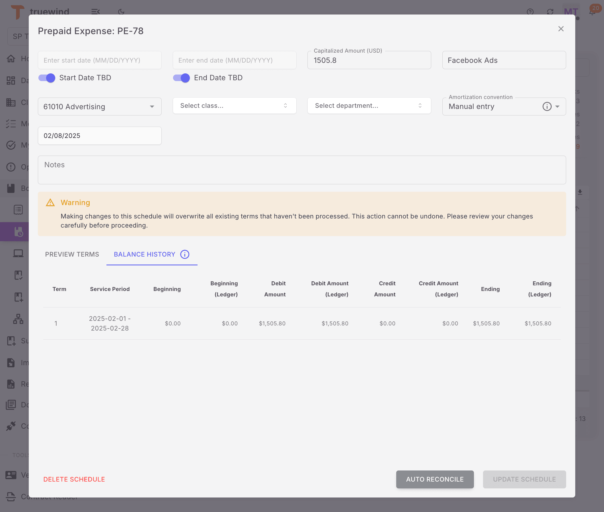604x512 pixels.
Task: Click the MT user avatar
Action: coord(571,12)
